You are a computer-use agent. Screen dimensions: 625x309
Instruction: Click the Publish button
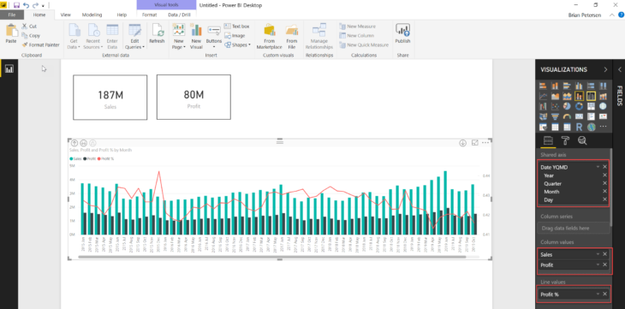pyautogui.click(x=402, y=33)
